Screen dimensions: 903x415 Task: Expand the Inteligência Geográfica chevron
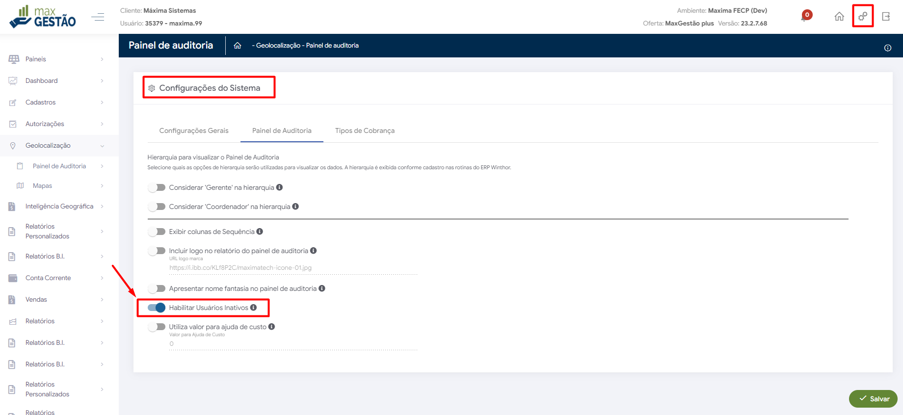coord(102,207)
